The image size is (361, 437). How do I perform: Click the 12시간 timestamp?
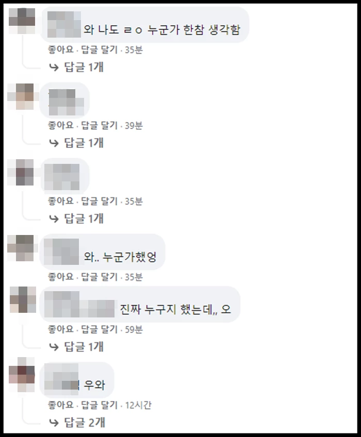pyautogui.click(x=138, y=405)
